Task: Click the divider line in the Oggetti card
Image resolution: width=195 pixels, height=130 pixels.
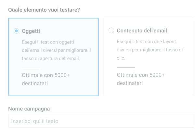Action: 31,67
